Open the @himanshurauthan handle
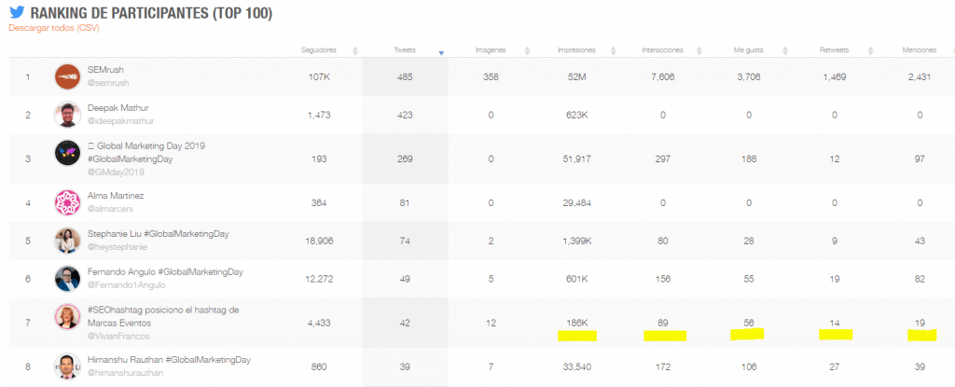 click(x=126, y=373)
